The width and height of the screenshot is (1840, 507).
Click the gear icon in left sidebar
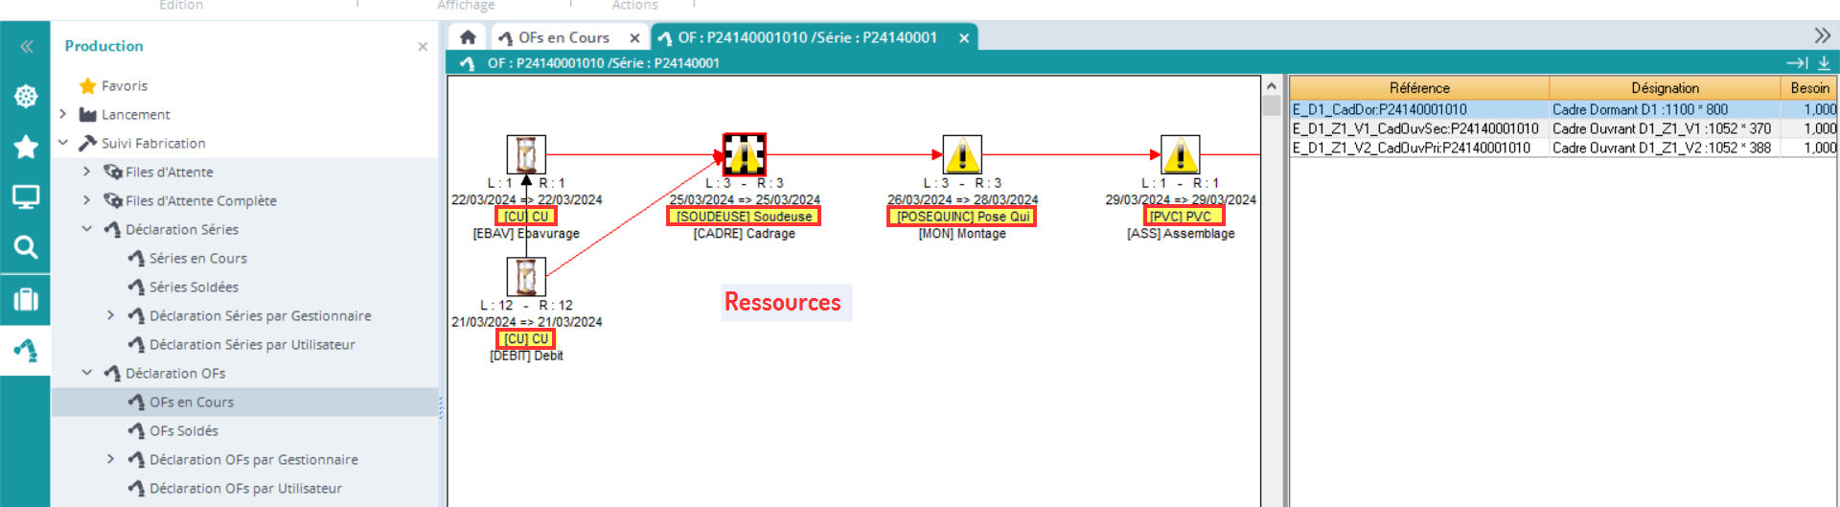click(x=26, y=96)
